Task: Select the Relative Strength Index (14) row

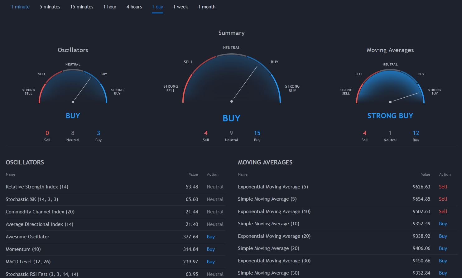Action: click(37, 187)
